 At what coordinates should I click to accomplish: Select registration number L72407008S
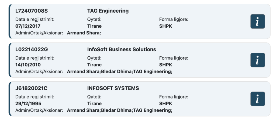32,11
